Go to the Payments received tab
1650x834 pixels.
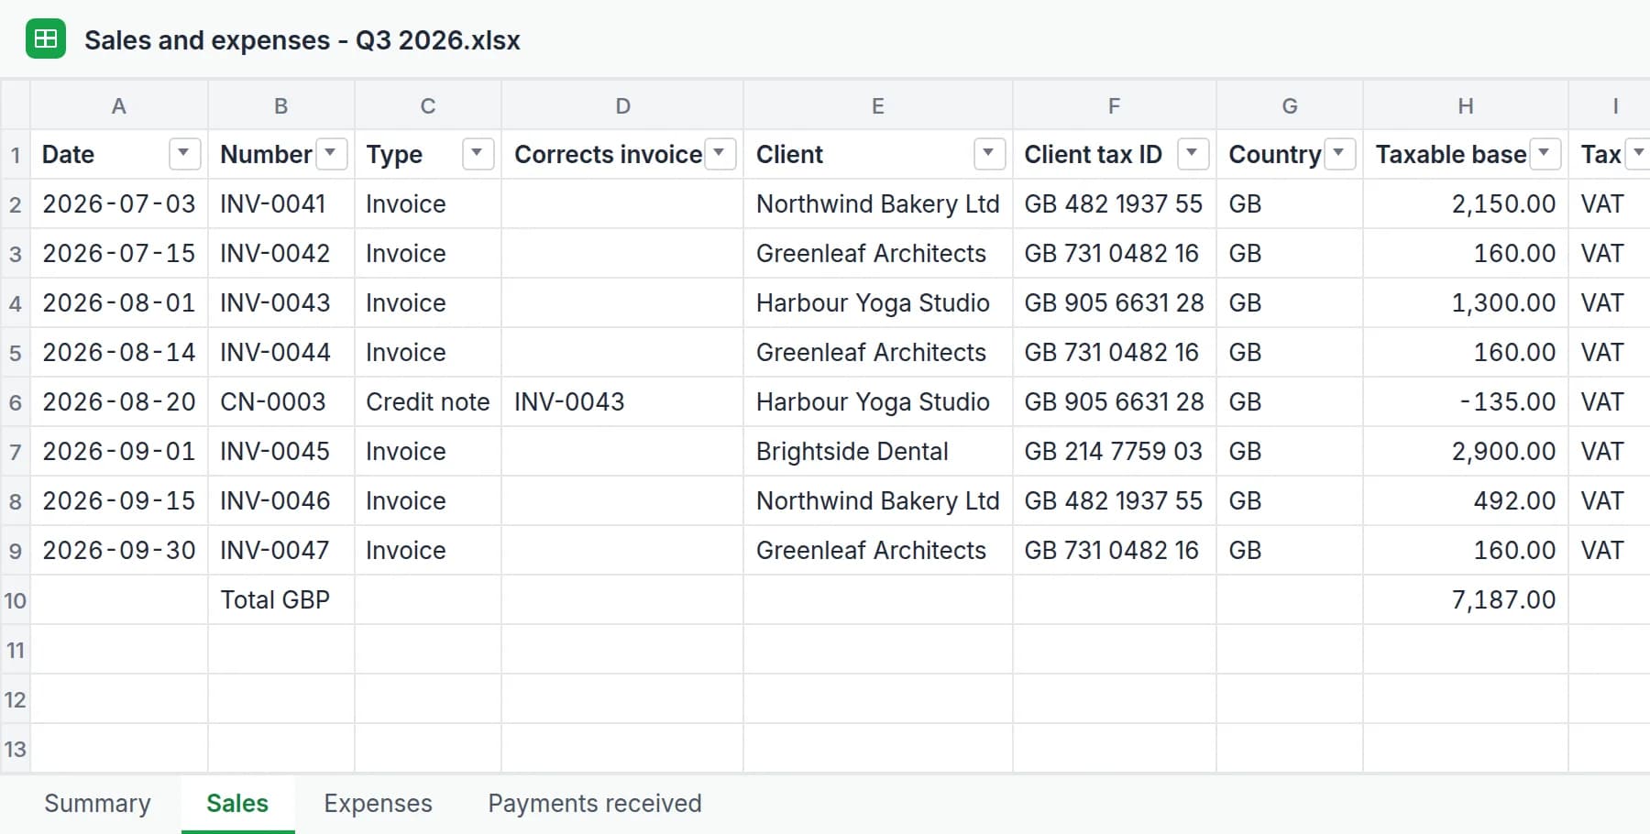click(595, 804)
